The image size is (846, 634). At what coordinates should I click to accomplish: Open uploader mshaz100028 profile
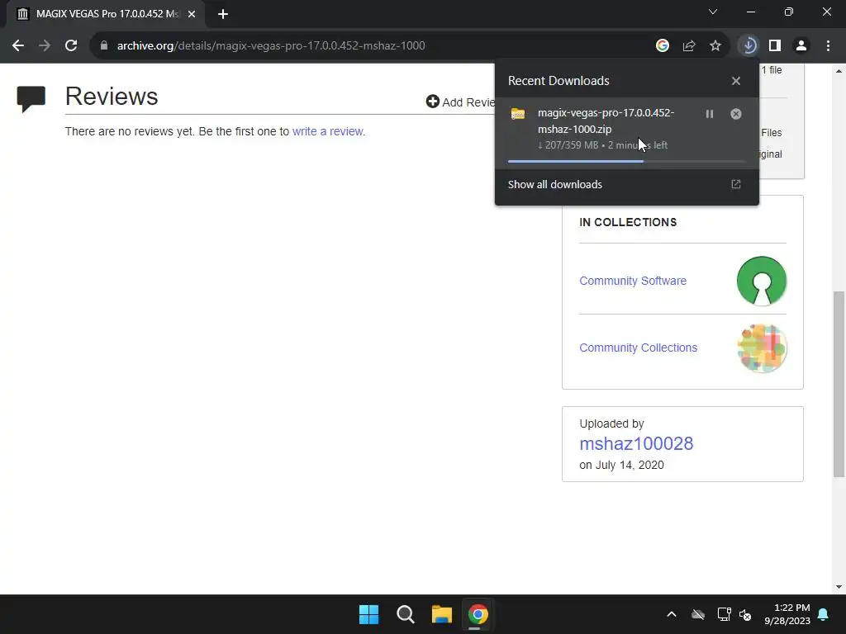[x=636, y=443]
